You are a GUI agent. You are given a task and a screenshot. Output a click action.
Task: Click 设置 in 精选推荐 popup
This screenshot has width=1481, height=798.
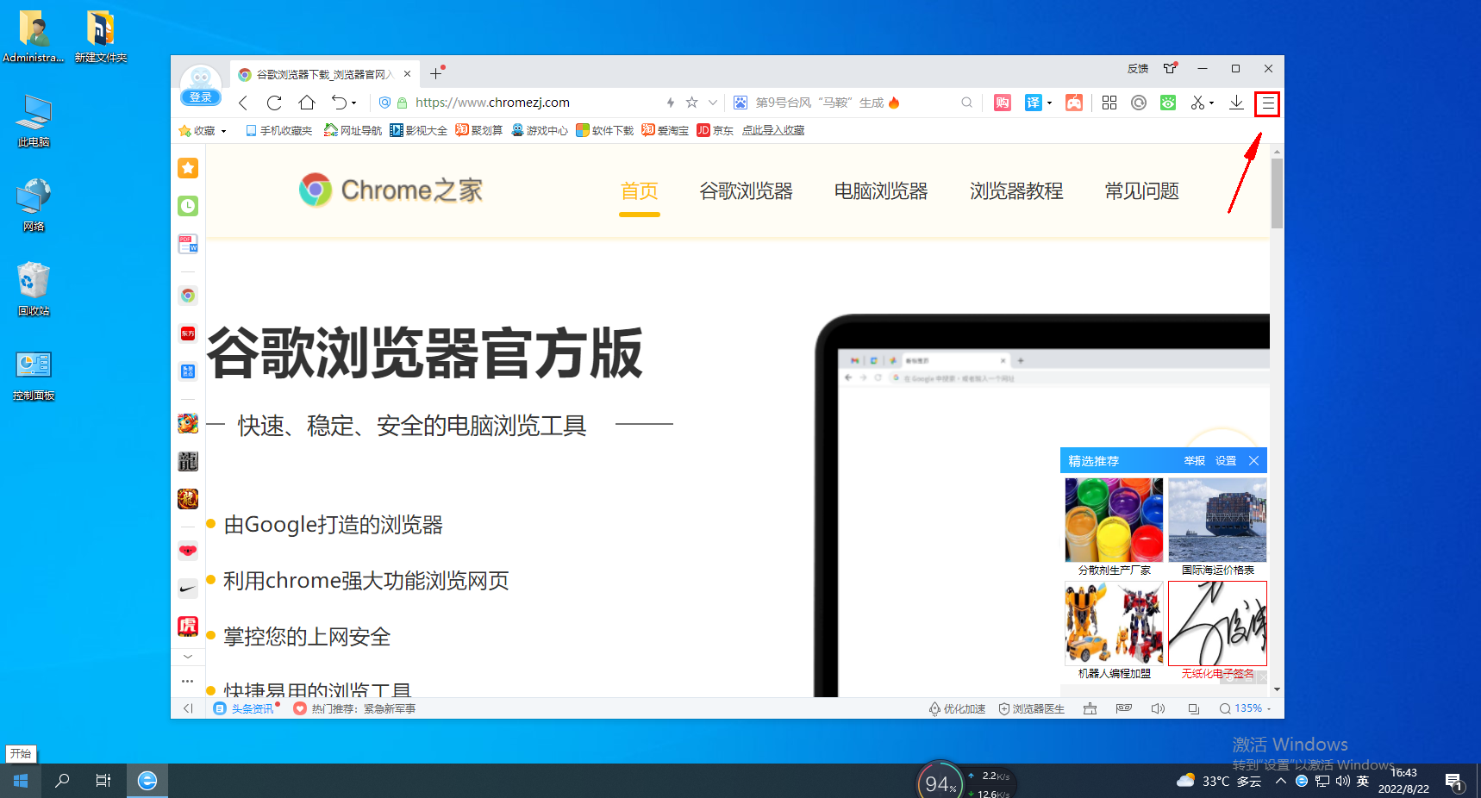click(1226, 461)
